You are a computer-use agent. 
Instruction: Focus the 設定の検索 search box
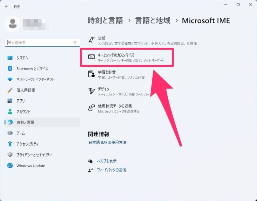click(42, 43)
